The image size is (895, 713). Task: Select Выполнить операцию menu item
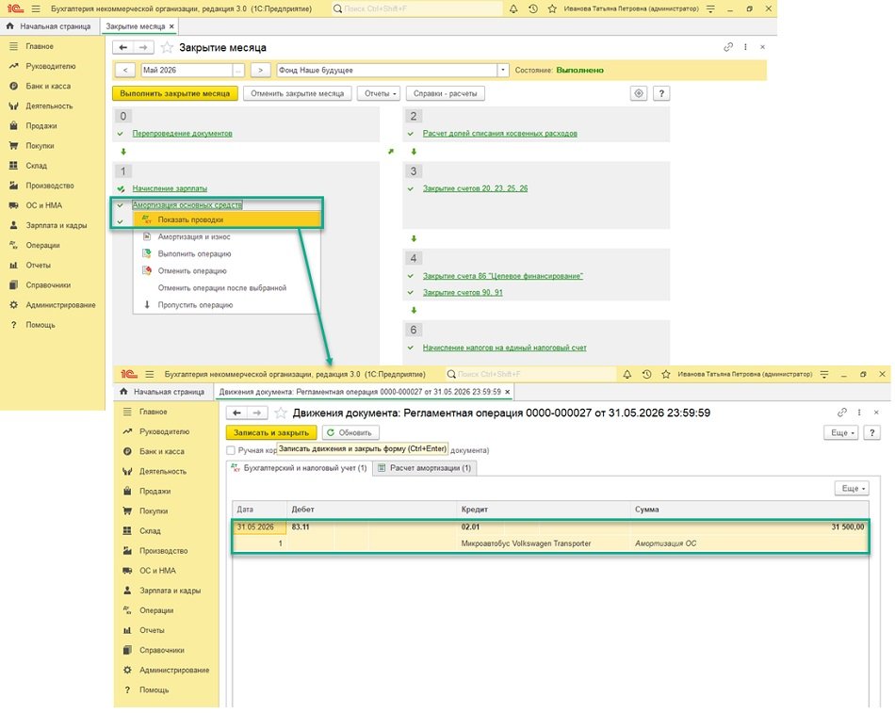tap(227, 254)
